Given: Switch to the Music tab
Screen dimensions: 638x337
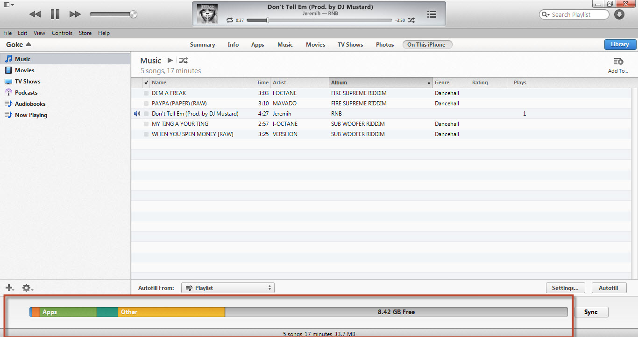Looking at the screenshot, I should [285, 45].
